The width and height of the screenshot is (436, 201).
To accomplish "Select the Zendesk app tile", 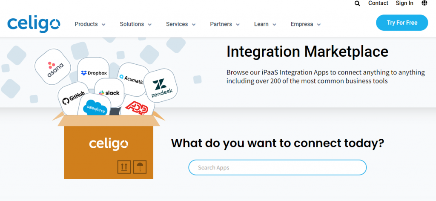I will [x=161, y=86].
